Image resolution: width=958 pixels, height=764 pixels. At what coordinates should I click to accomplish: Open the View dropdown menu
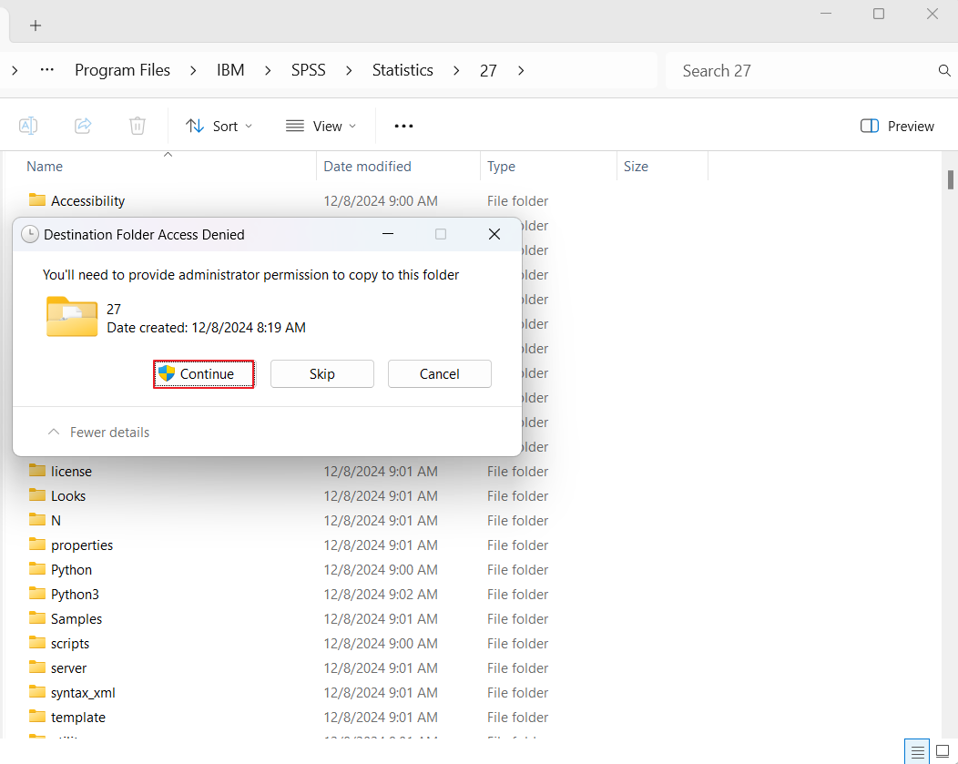coord(321,127)
